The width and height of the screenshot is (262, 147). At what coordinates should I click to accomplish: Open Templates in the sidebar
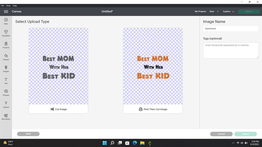click(6, 33)
